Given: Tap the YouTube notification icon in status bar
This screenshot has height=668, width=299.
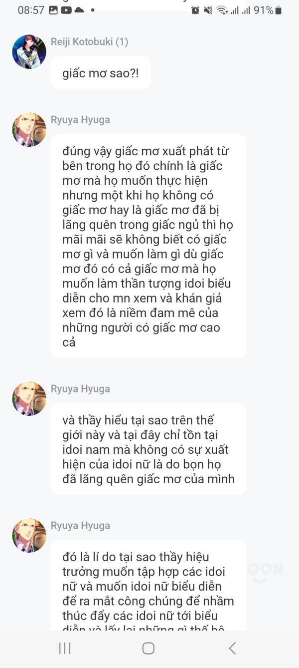Looking at the screenshot, I should tap(66, 10).
